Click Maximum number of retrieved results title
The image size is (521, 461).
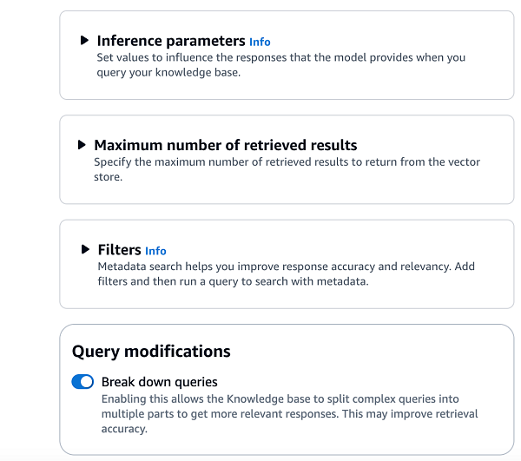point(225,145)
